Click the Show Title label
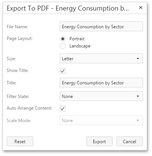 click(x=17, y=70)
